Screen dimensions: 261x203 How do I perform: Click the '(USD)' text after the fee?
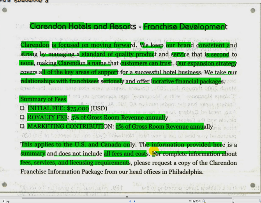(x=99, y=108)
